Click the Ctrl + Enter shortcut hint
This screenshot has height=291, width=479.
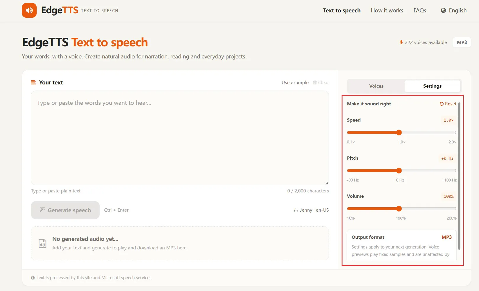116,210
